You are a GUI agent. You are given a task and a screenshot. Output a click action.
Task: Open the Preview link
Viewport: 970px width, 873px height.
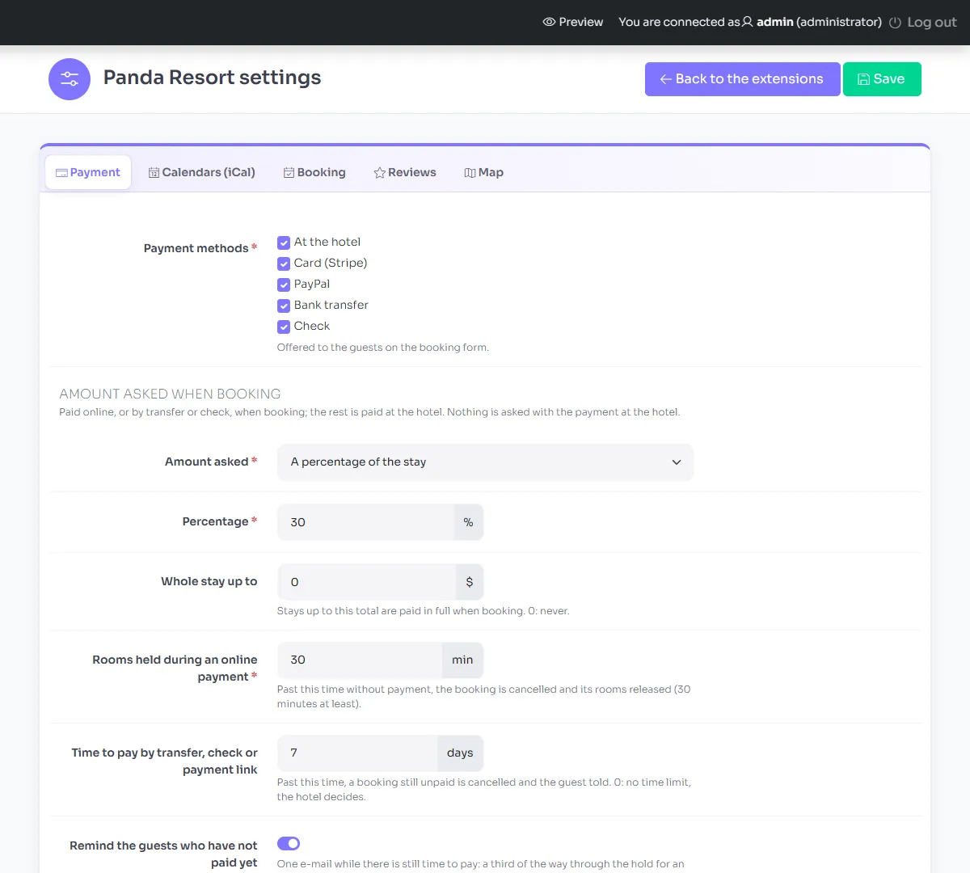pyautogui.click(x=573, y=22)
